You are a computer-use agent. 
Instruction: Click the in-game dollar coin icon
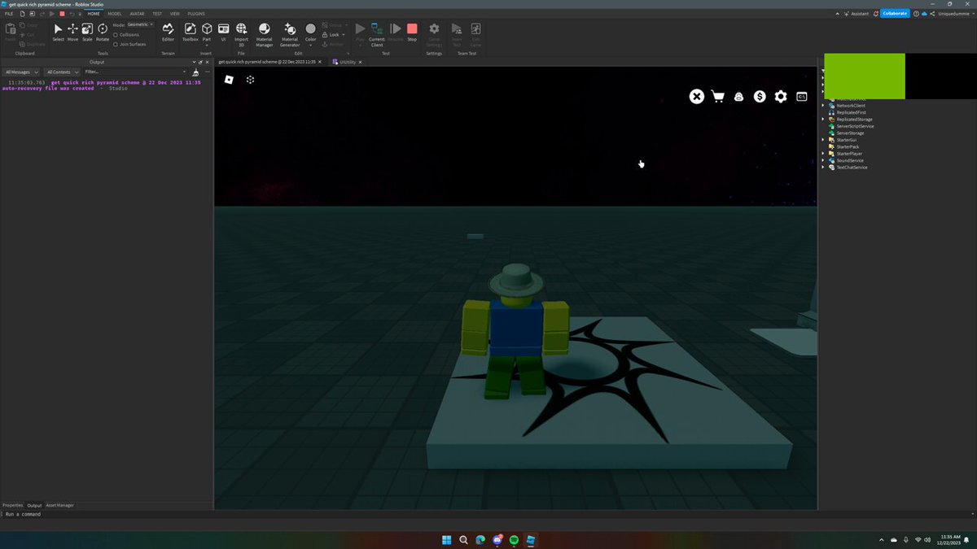tap(760, 97)
